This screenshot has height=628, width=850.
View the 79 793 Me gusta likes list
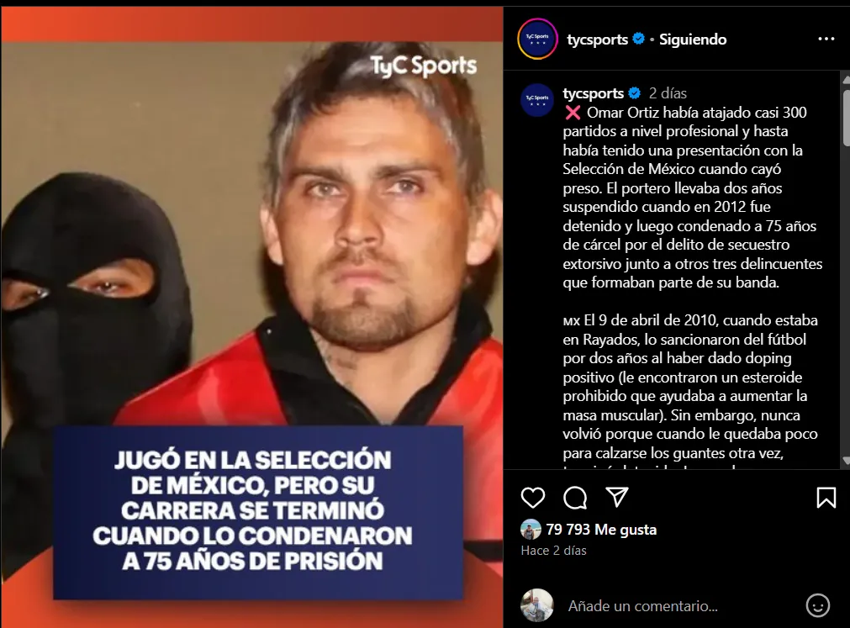[601, 530]
